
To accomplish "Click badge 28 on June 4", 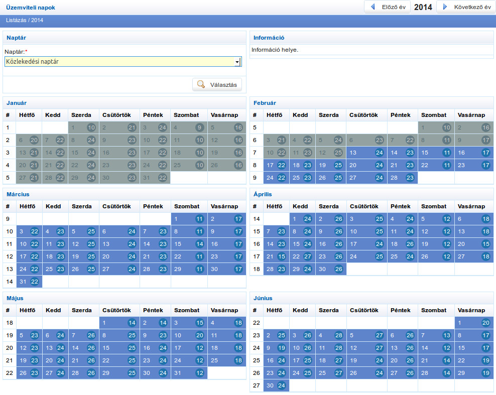I will coord(339,336).
